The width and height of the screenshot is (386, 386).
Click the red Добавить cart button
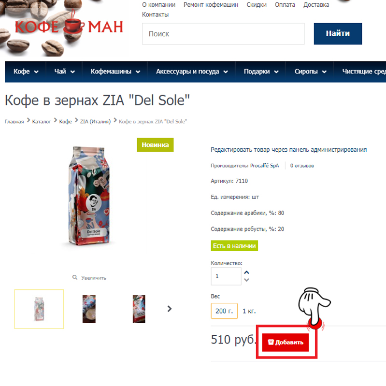coord(286,343)
